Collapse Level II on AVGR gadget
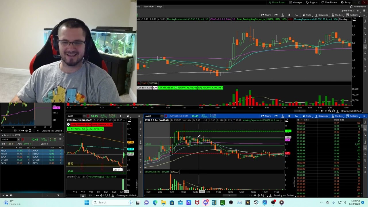368x207 pixels. click(3, 135)
